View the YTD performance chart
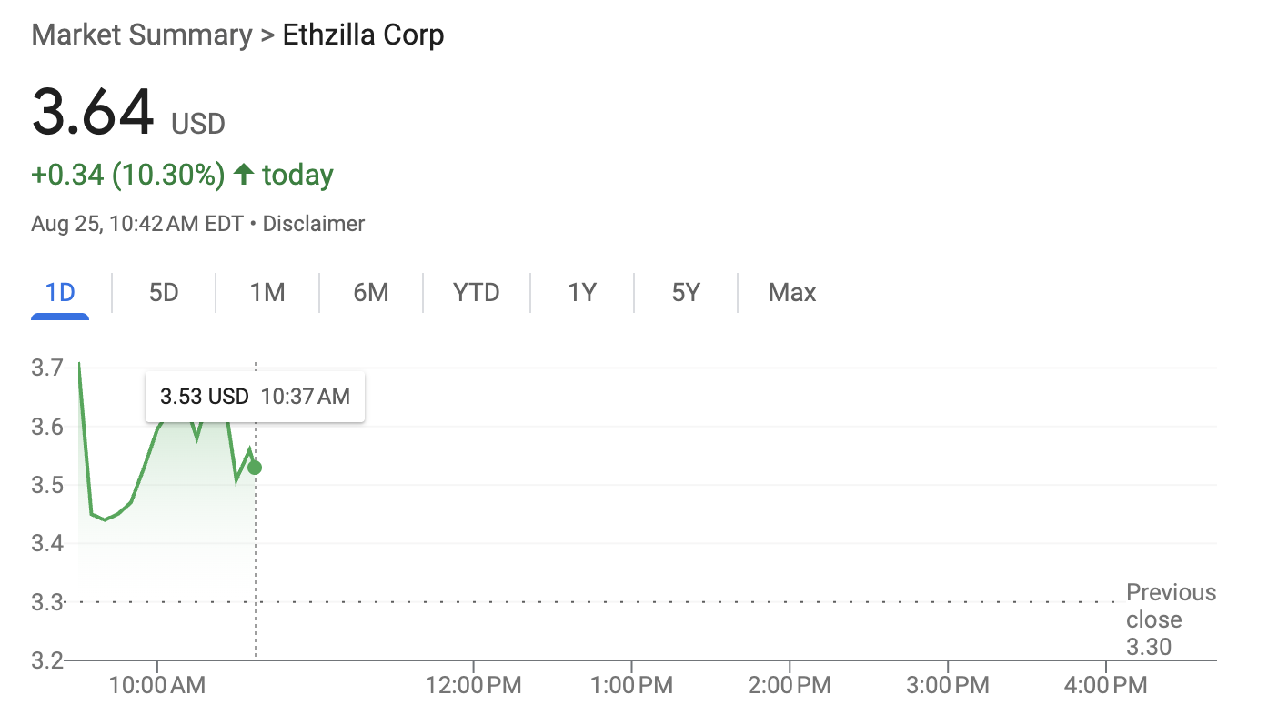Image resolution: width=1288 pixels, height=705 pixels. [476, 292]
